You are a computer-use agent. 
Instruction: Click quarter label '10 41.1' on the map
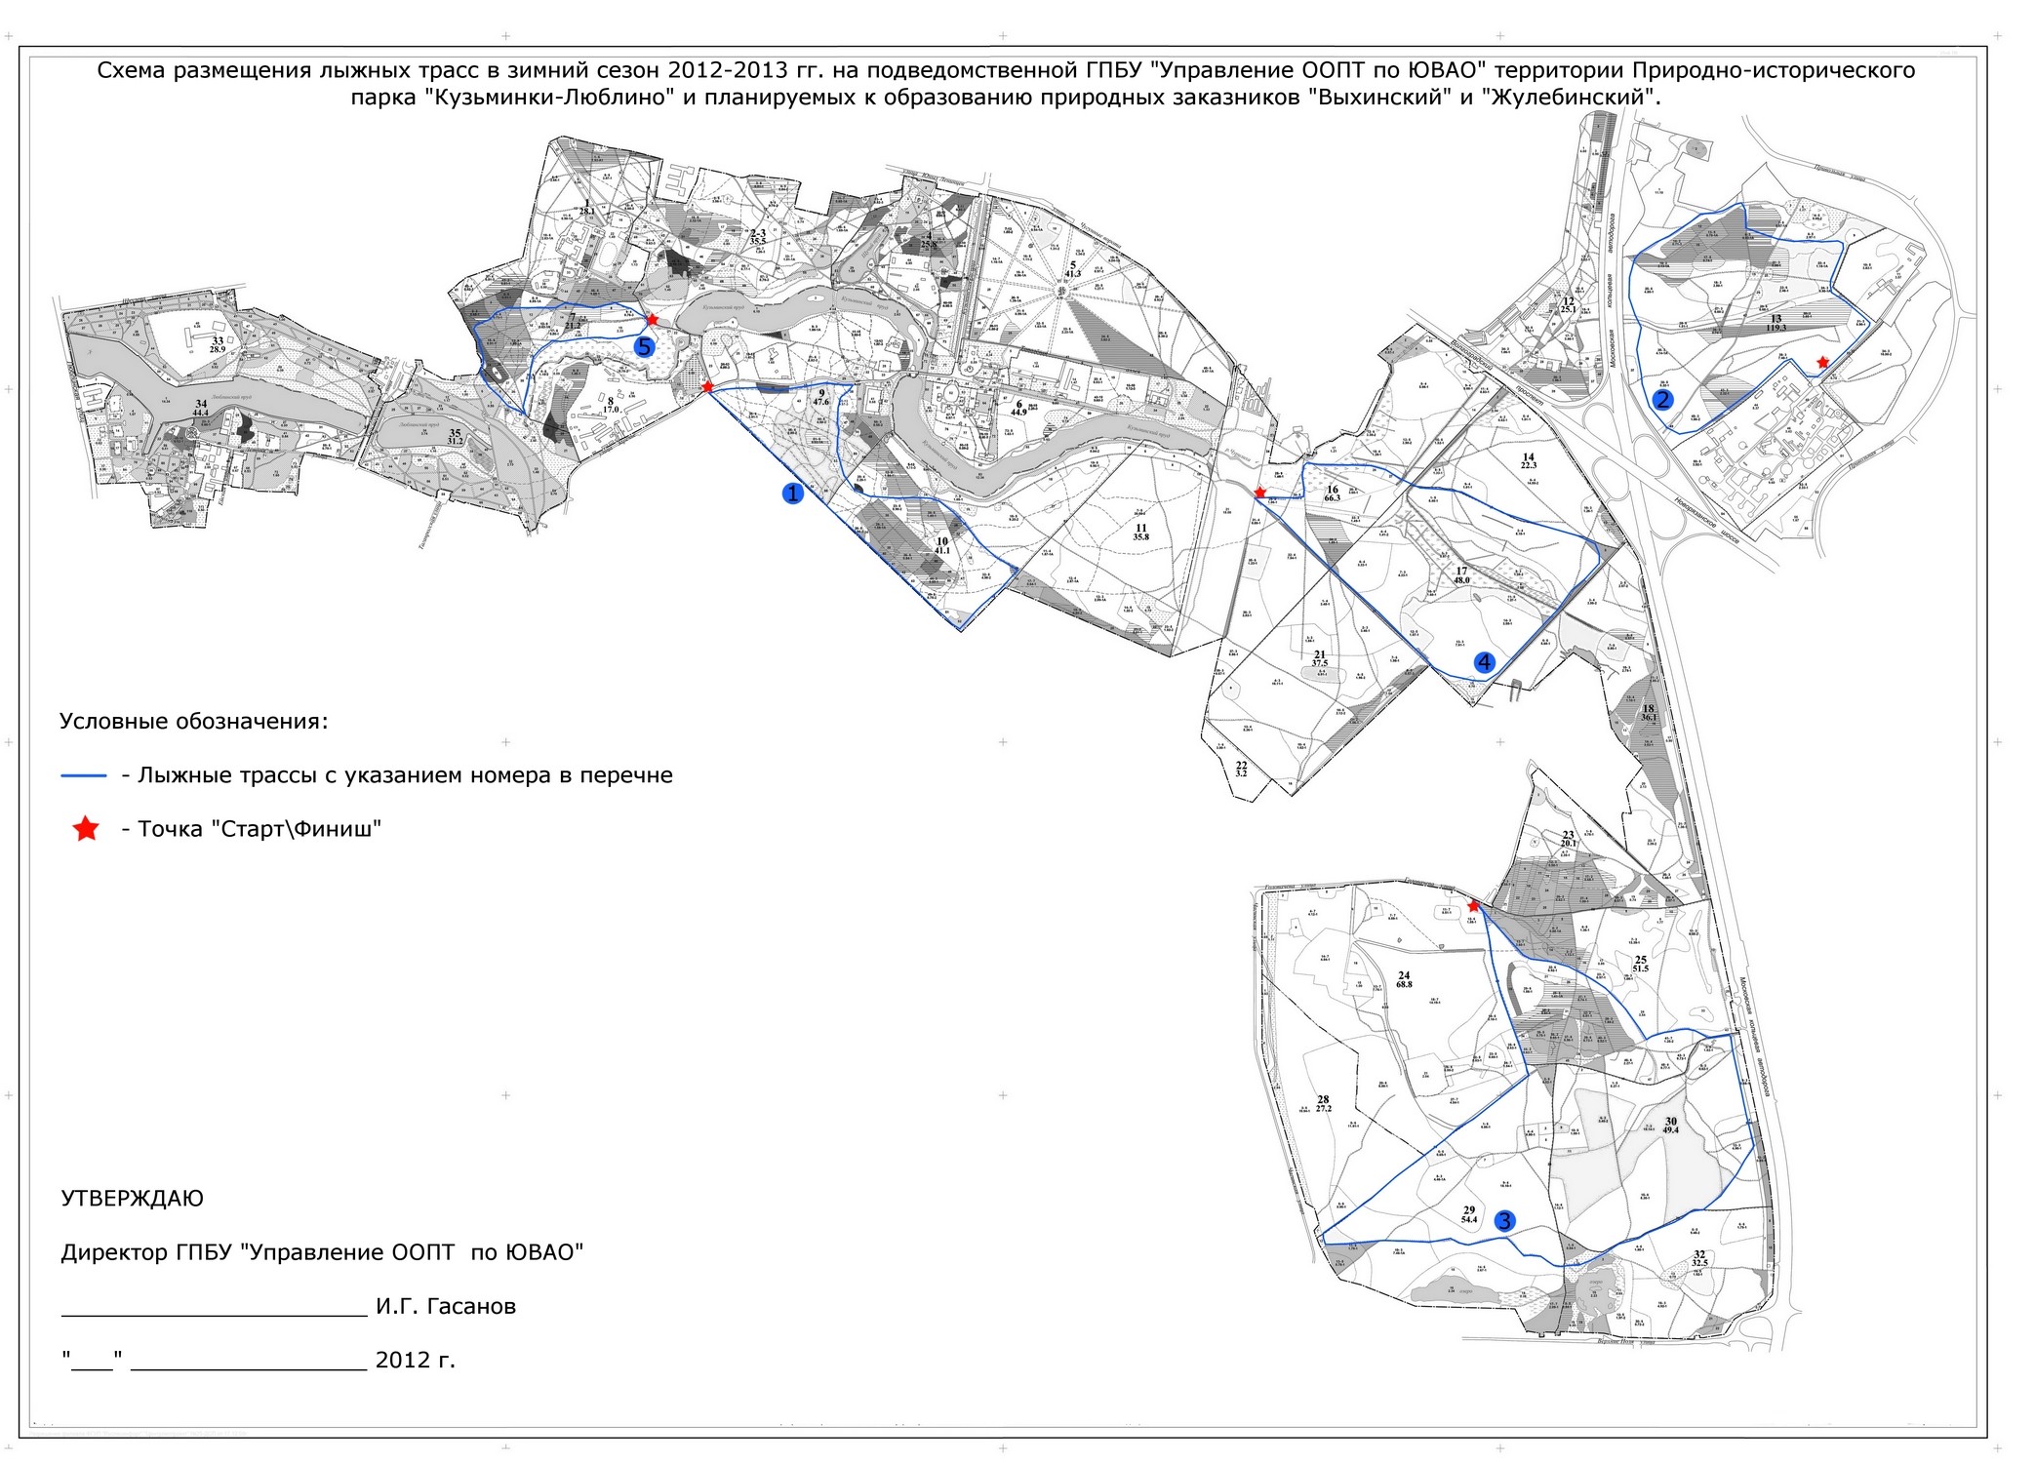pos(941,545)
